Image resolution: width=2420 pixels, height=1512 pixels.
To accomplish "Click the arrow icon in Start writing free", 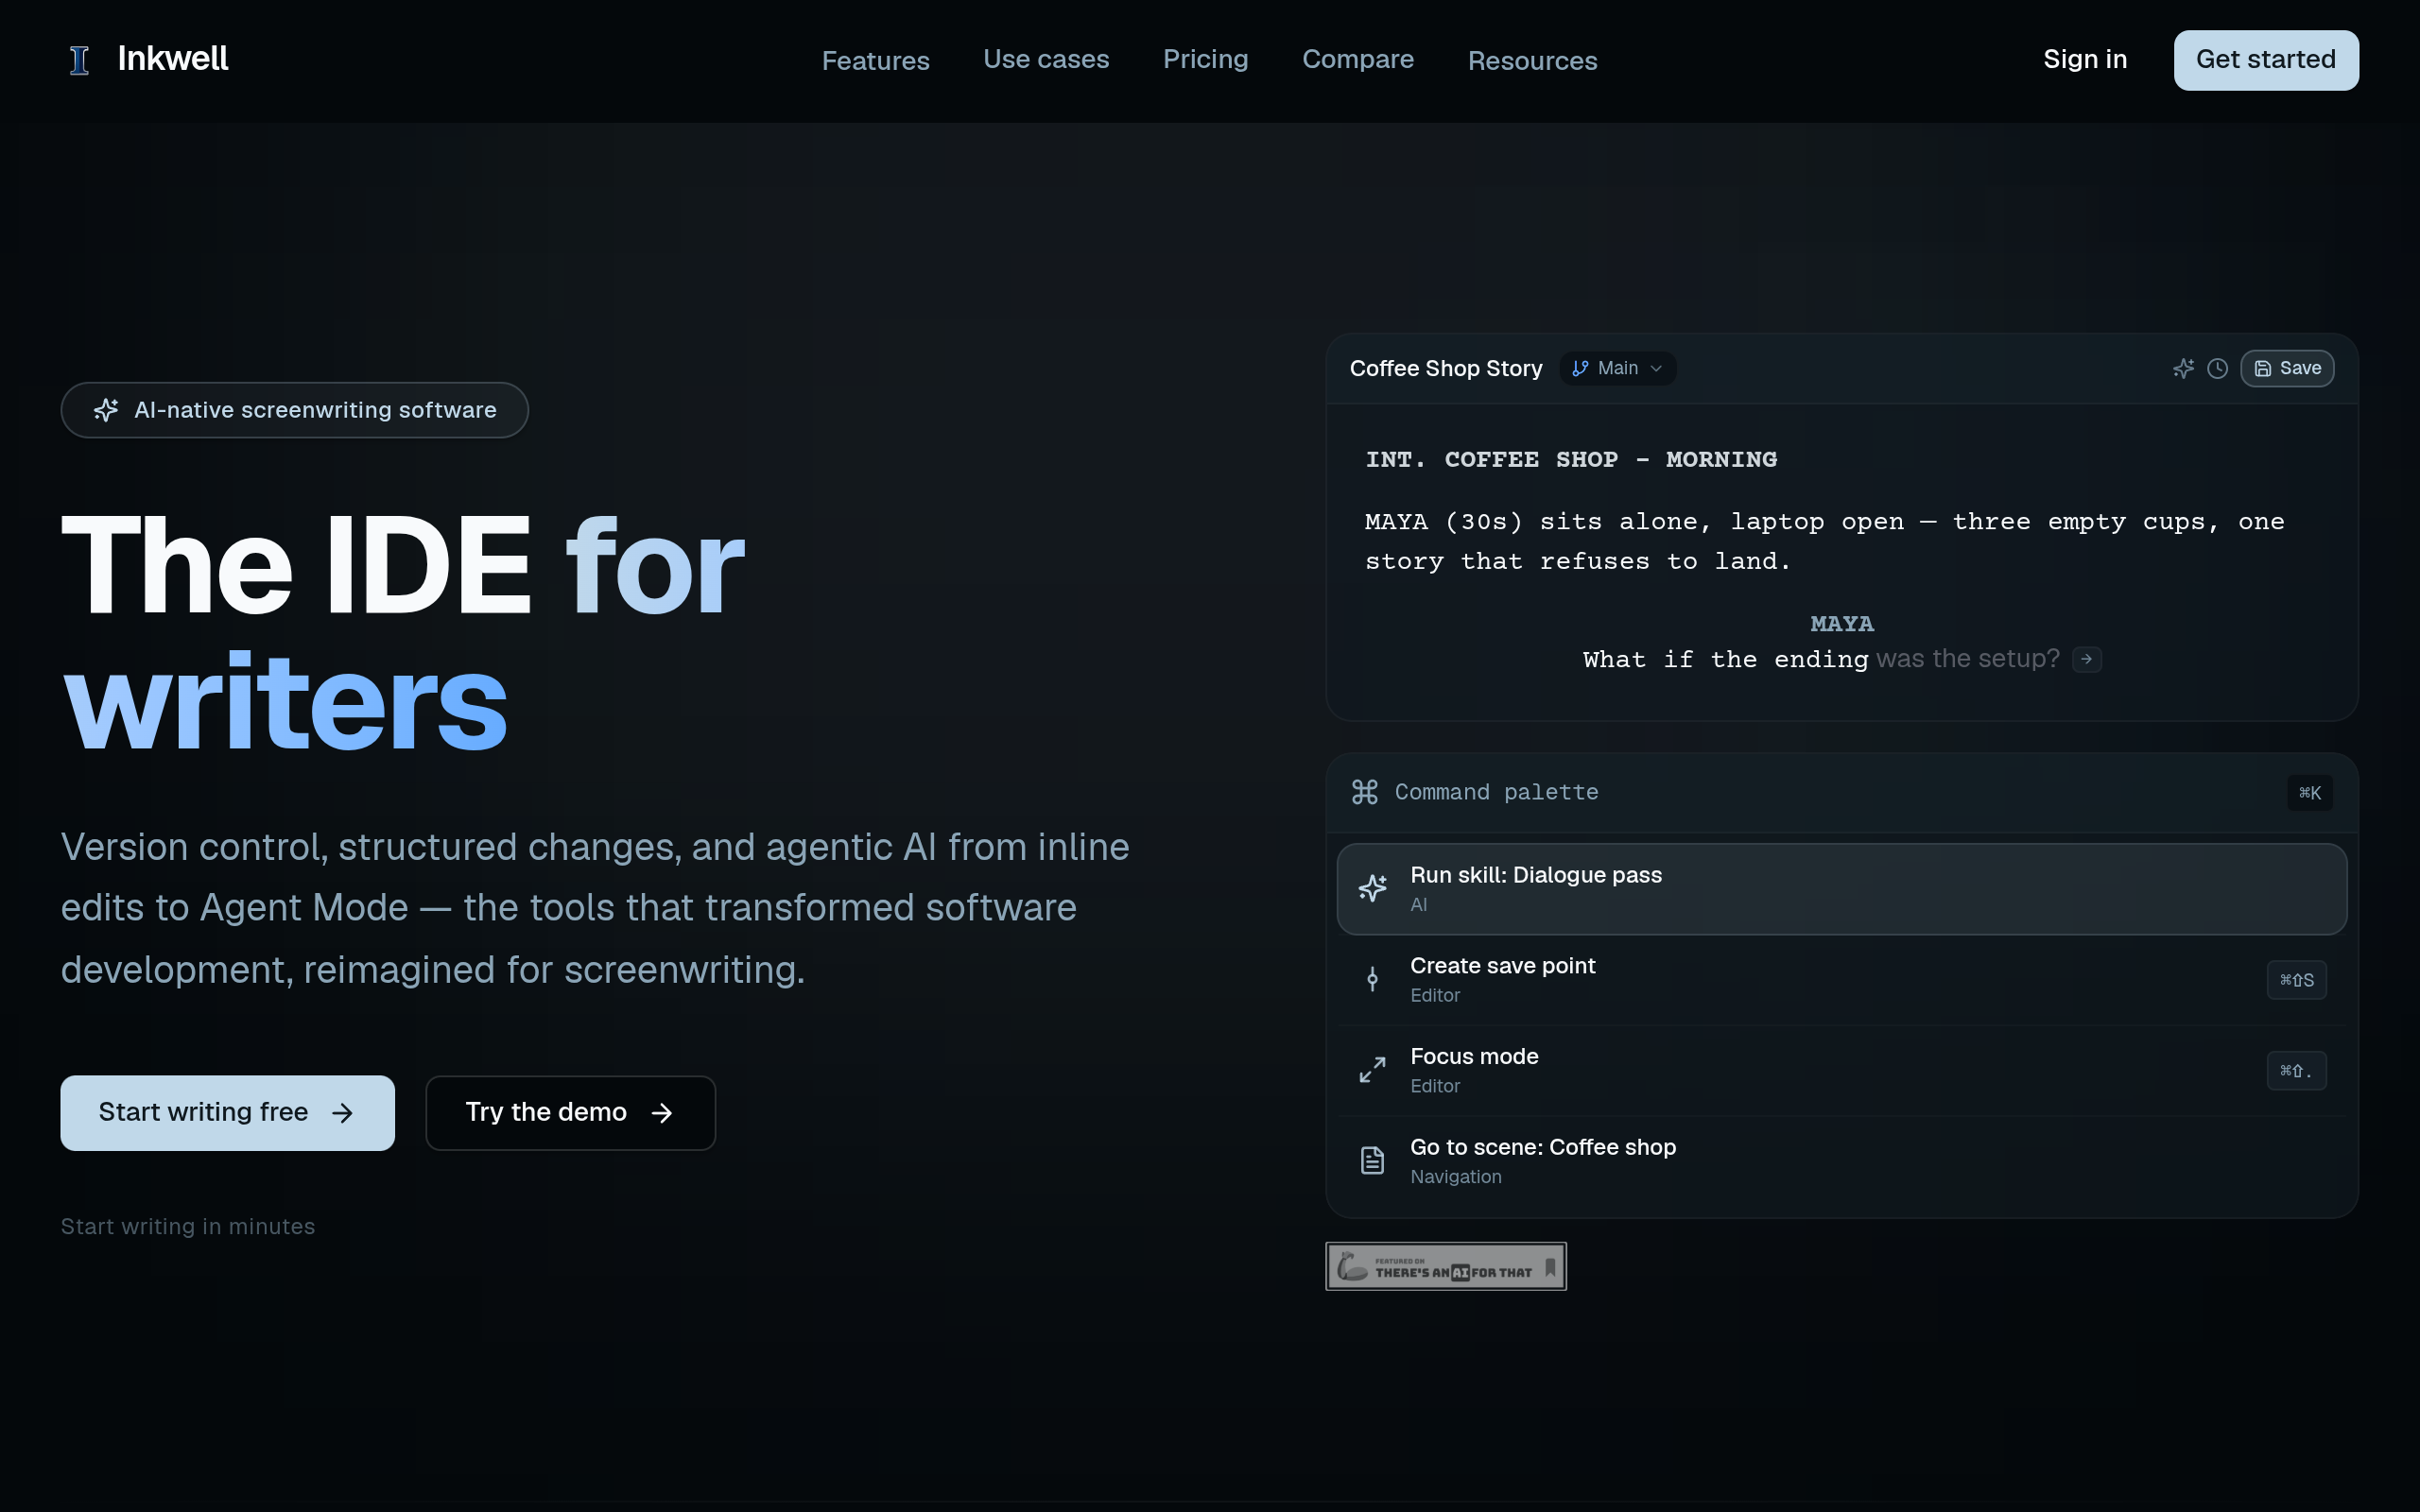I will pos(343,1113).
